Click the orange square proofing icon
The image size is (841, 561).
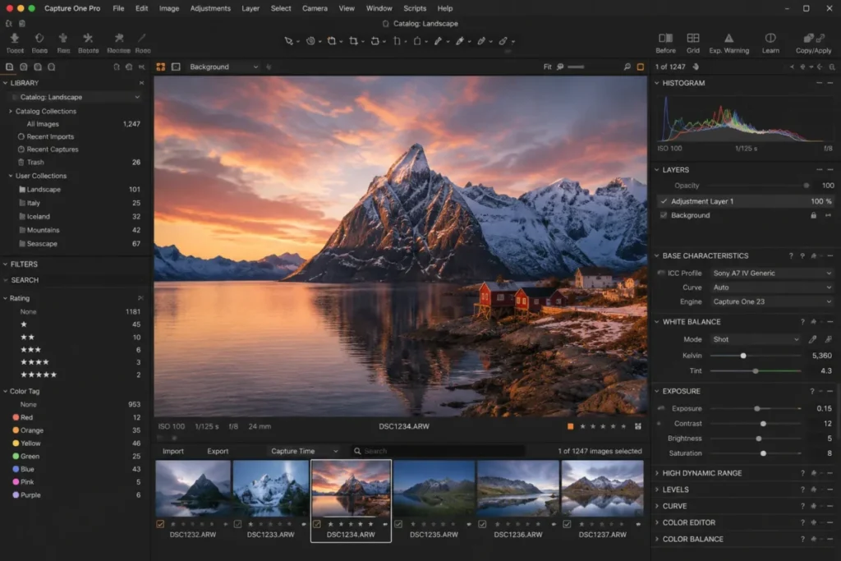pos(641,67)
